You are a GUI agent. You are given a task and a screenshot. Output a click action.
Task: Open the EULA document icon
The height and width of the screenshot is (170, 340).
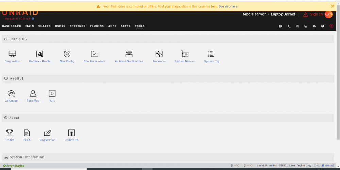27,133
